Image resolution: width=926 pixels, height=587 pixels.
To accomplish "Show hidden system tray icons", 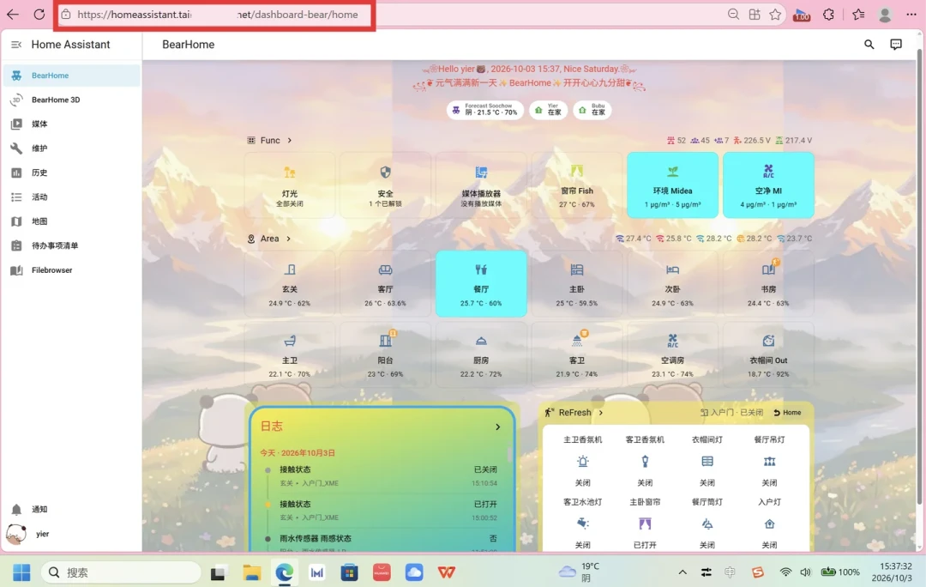I will [682, 572].
